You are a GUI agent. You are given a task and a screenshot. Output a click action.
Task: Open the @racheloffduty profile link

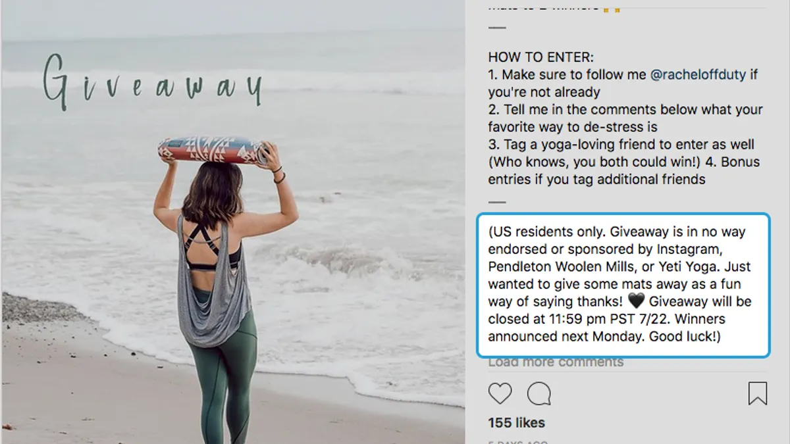(698, 75)
